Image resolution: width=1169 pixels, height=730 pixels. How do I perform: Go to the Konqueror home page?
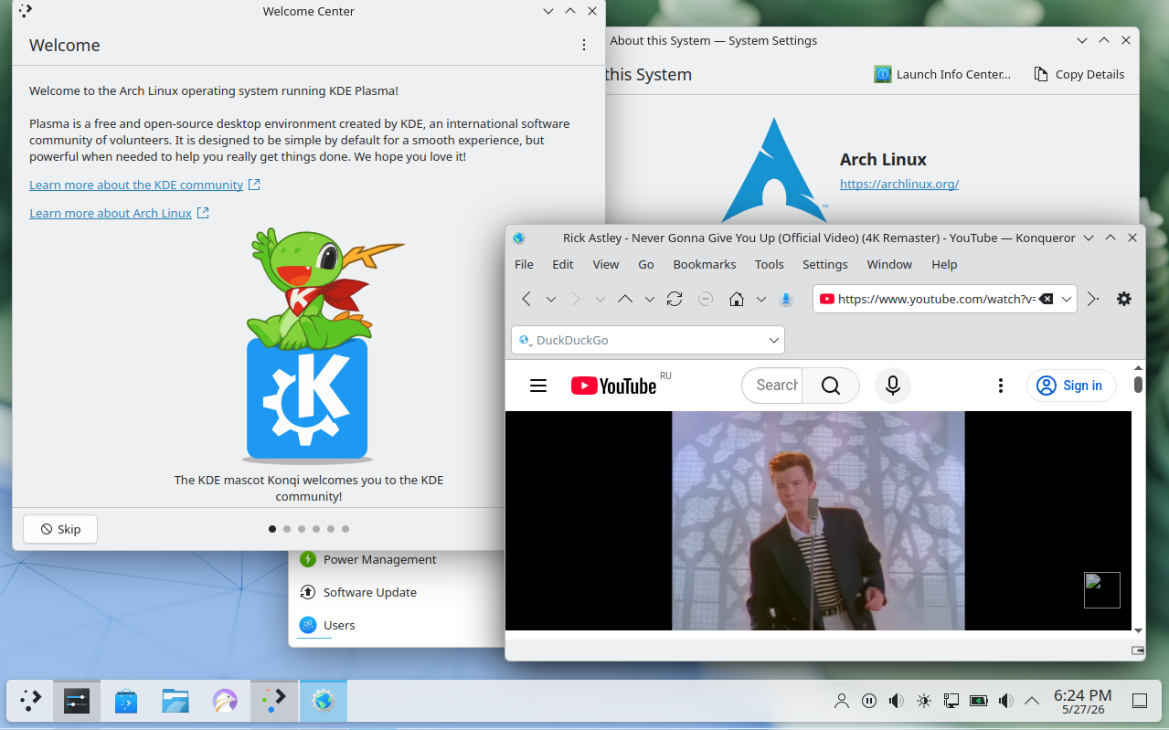point(736,299)
